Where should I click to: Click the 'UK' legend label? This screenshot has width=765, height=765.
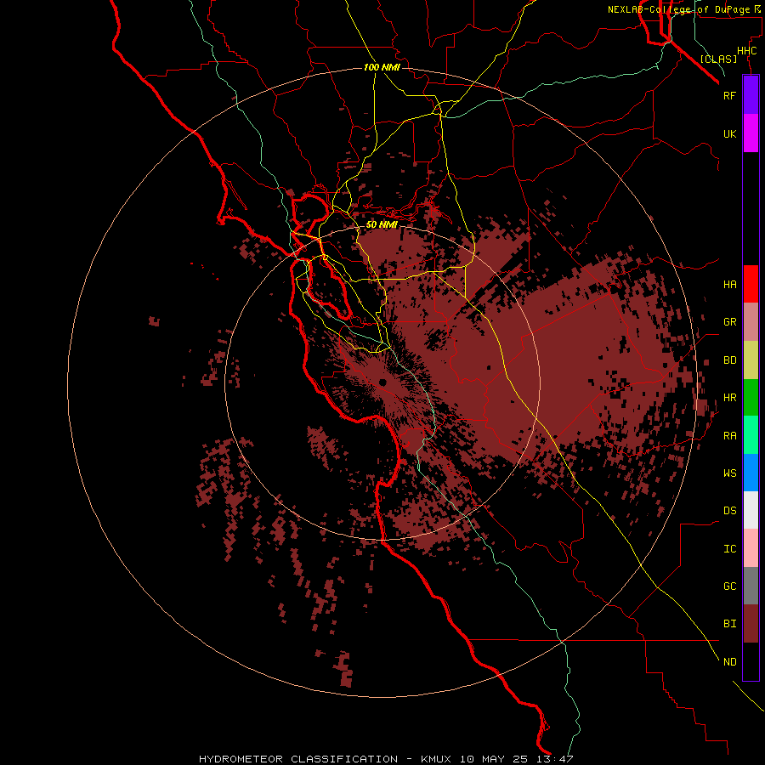coord(729,133)
